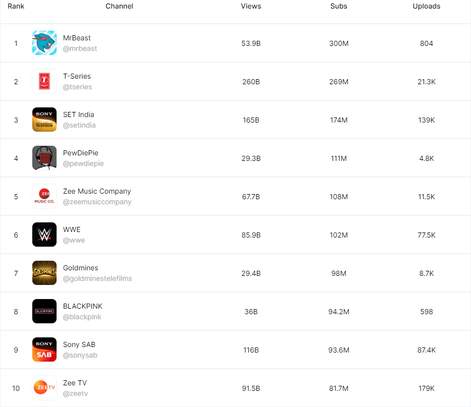This screenshot has width=471, height=407.
Task: Click the BLACKPINK avatar image
Action: coord(44,311)
